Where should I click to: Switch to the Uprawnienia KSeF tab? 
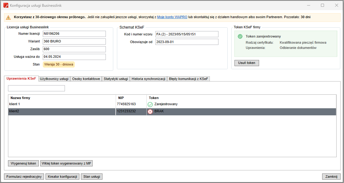pos(21,78)
